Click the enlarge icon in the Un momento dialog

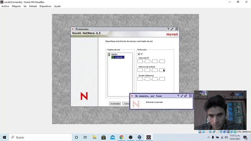point(186,96)
